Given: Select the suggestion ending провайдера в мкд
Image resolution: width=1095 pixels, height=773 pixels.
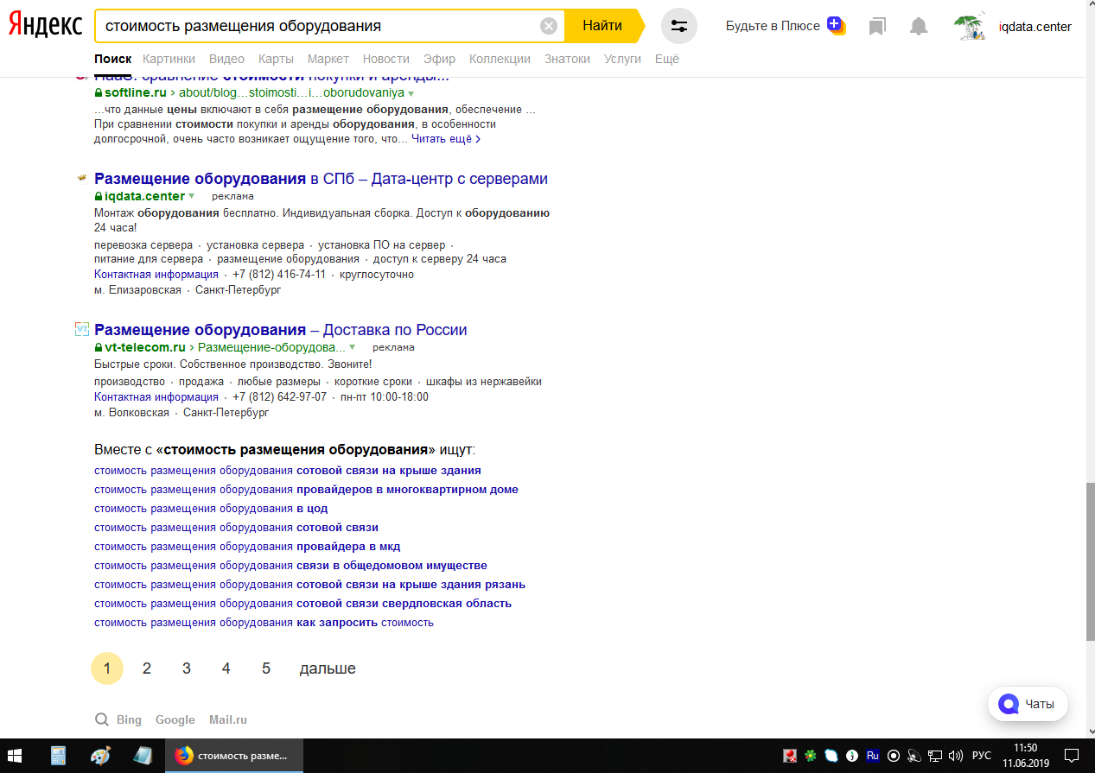Looking at the screenshot, I should click(247, 547).
